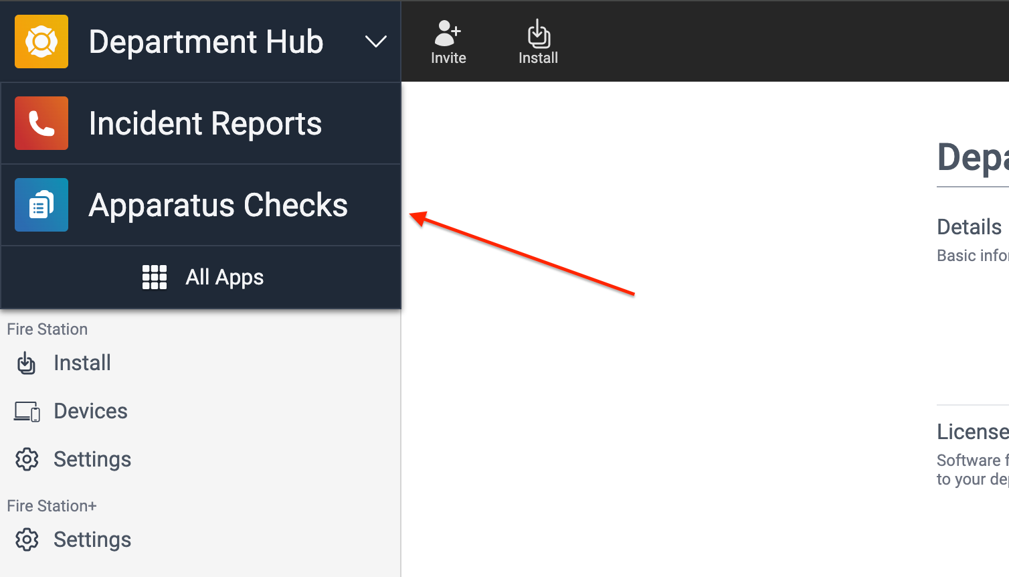Screen dimensions: 1009x577
Task: Click the Fire Station section label
Action: pos(48,329)
